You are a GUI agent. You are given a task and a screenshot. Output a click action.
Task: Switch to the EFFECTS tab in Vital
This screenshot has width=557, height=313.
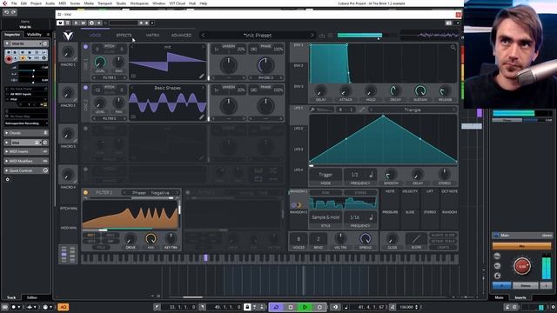[124, 35]
